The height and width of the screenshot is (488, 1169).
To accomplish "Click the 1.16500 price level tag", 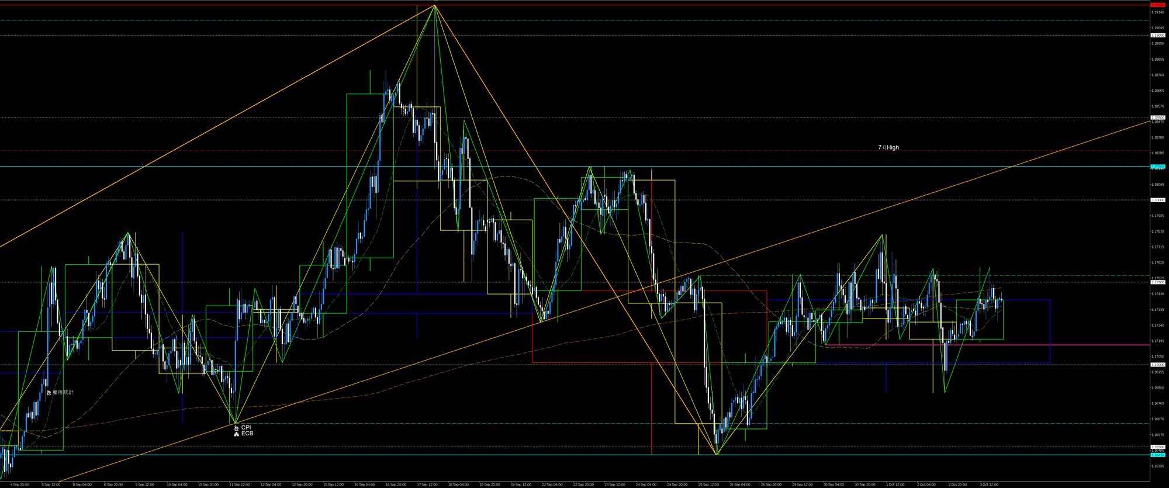I will [x=1158, y=447].
